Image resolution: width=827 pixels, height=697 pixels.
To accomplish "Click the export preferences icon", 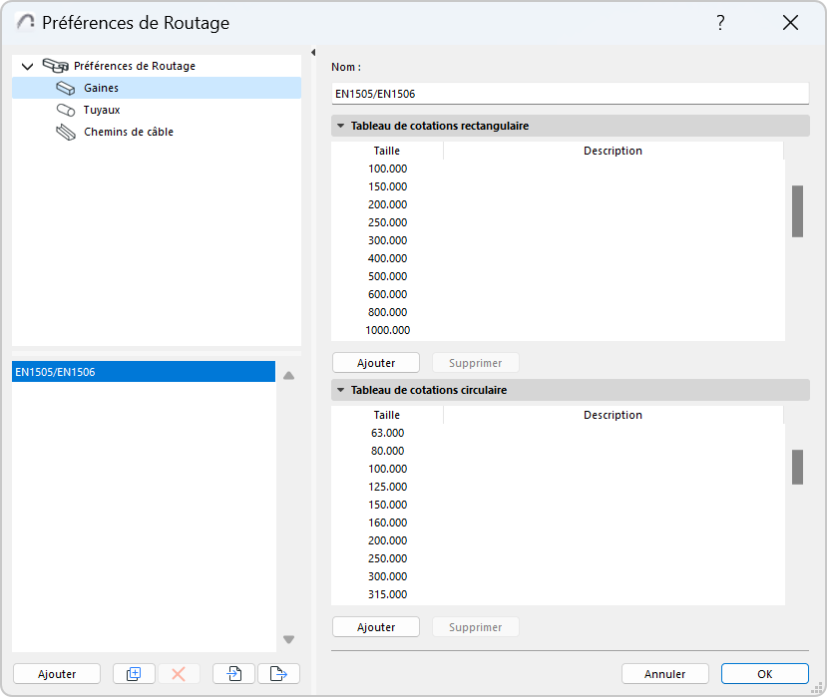I will [x=278, y=674].
